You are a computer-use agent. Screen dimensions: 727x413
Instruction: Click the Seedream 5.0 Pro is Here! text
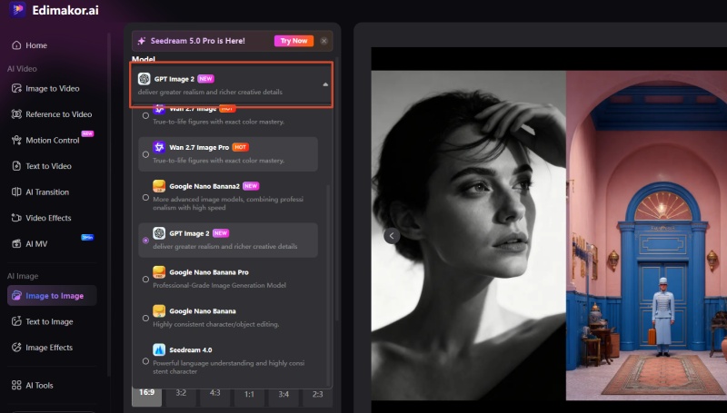[x=198, y=41]
